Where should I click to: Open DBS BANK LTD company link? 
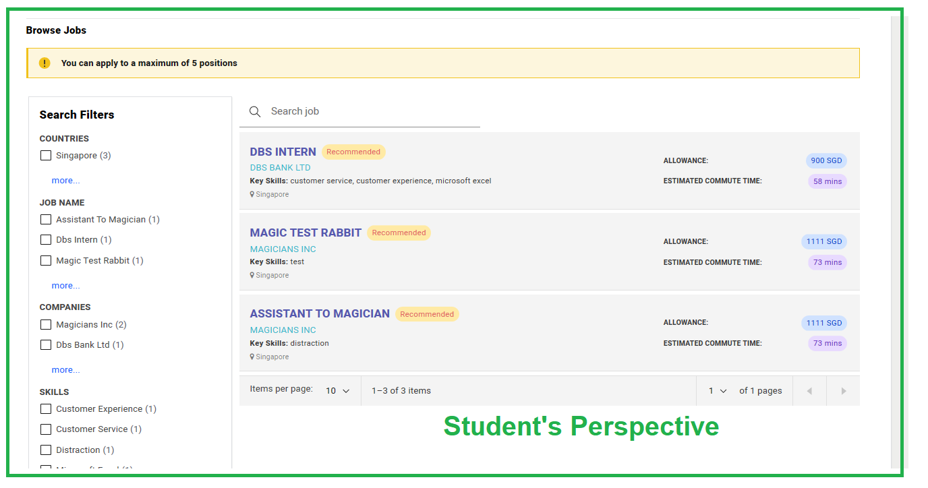[x=280, y=168]
